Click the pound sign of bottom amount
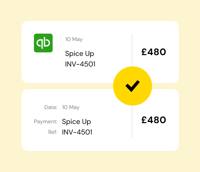Viewport: 200px width, 172px height. click(x=144, y=120)
